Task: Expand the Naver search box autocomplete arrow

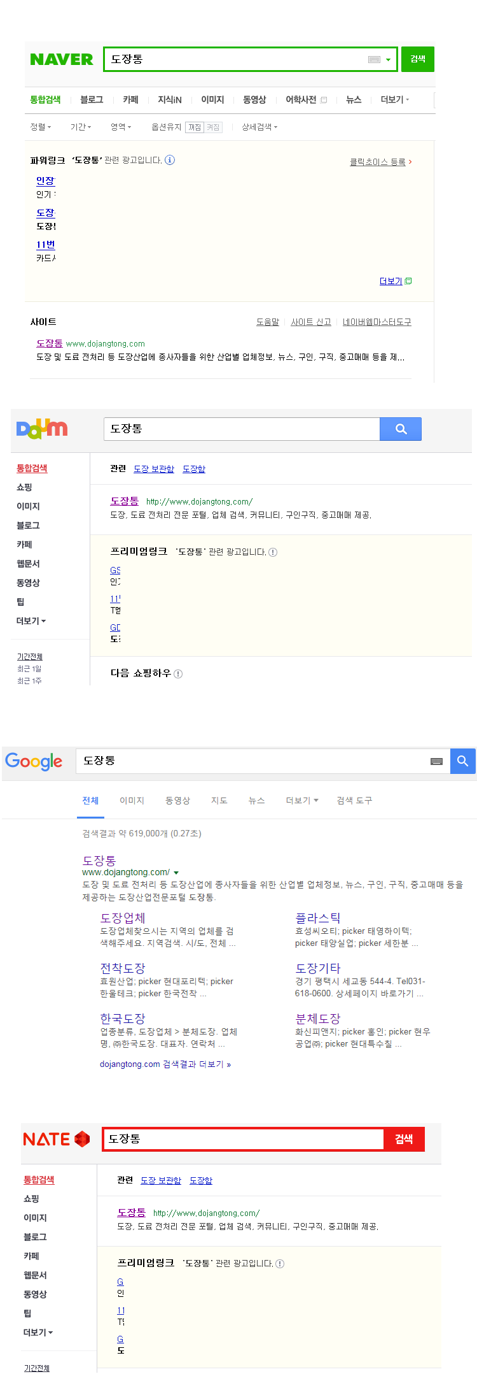Action: pyautogui.click(x=388, y=60)
